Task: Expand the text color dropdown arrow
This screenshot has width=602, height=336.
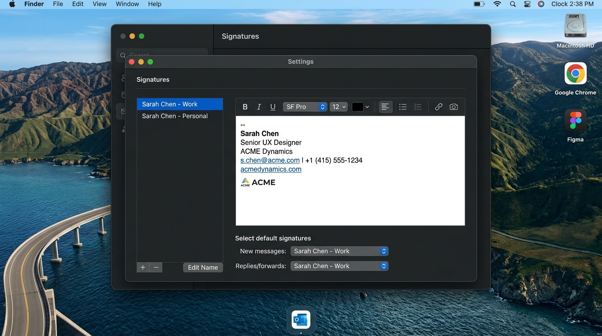Action: 367,107
